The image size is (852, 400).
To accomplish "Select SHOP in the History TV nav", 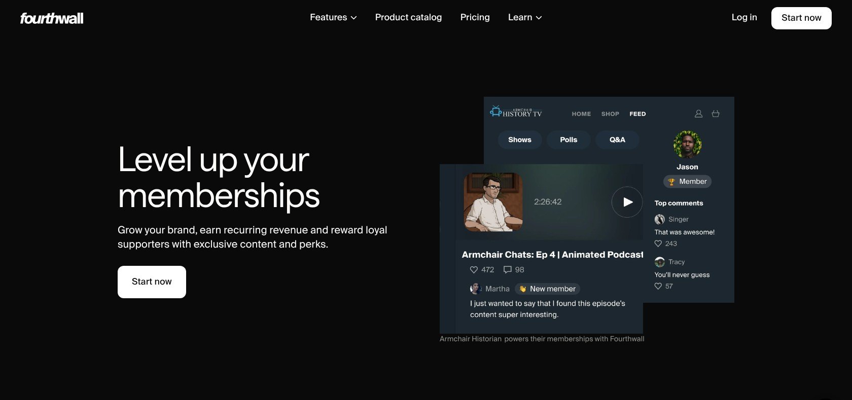I will 610,114.
